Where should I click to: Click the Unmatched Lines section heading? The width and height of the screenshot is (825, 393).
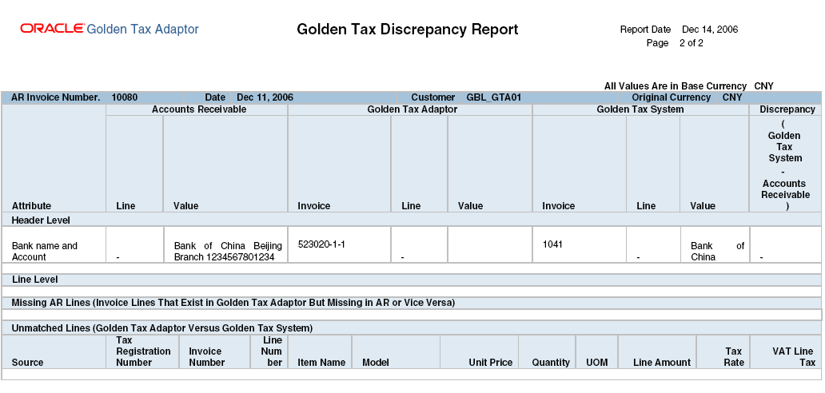[162, 328]
